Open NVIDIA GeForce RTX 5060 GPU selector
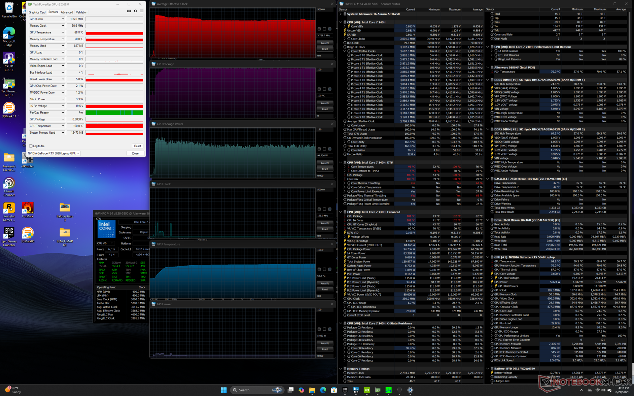The width and height of the screenshot is (634, 396). (x=54, y=153)
